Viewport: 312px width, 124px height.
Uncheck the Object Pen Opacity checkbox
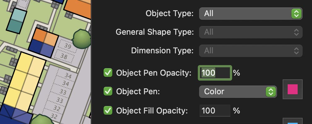(x=108, y=73)
